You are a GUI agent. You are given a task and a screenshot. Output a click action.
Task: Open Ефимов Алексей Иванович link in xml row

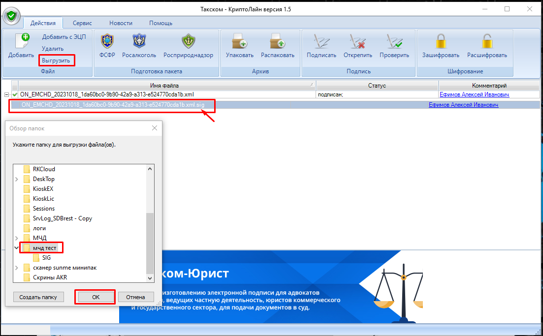(x=474, y=94)
